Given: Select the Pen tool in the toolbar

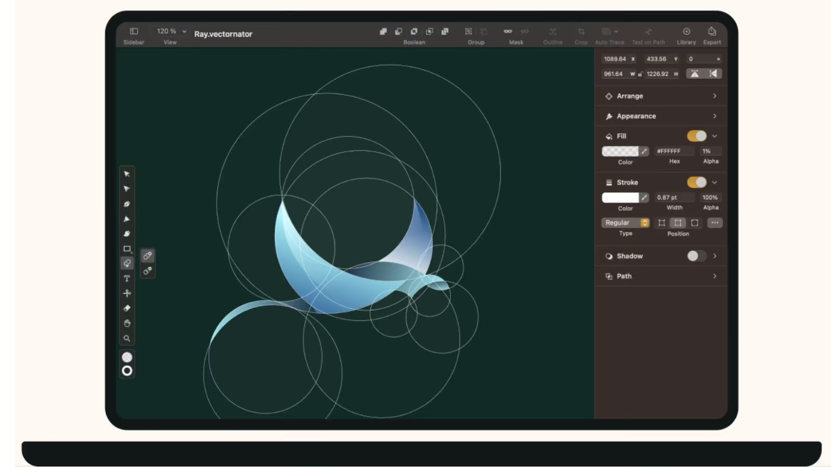Looking at the screenshot, I should click(127, 204).
